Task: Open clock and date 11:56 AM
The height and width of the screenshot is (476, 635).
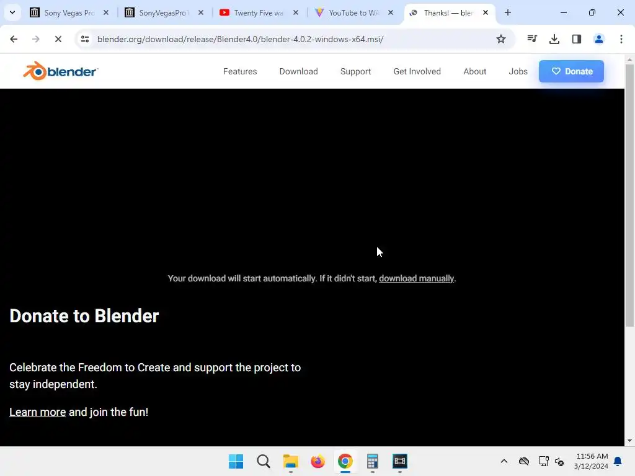Action: (591, 461)
